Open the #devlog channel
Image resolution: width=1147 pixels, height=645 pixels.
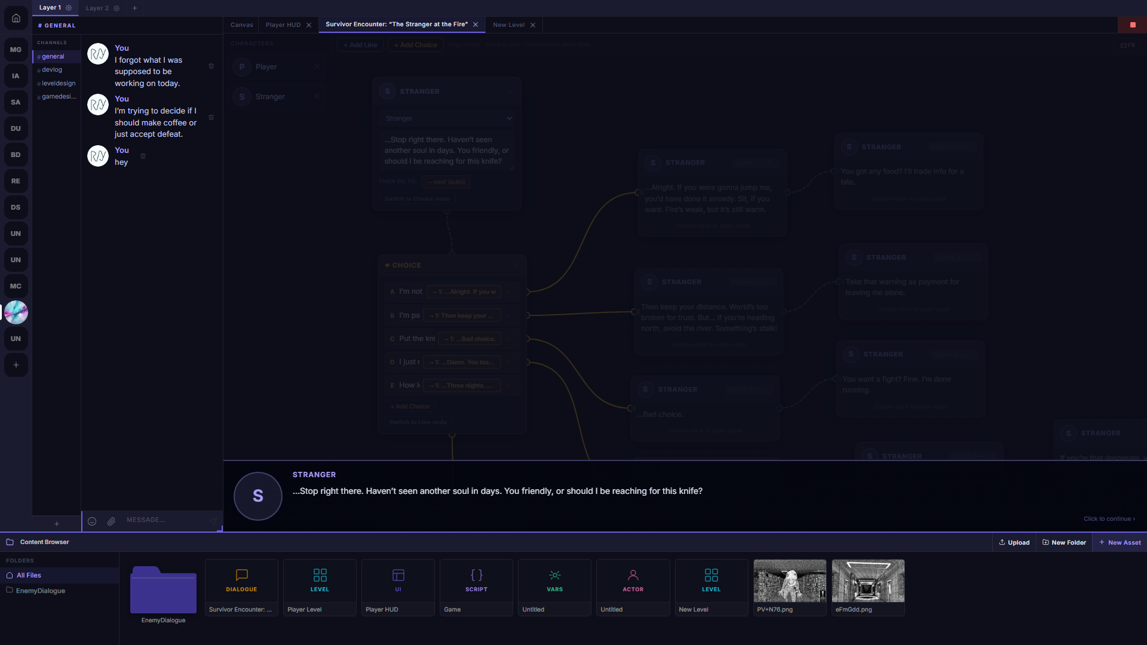coord(57,70)
